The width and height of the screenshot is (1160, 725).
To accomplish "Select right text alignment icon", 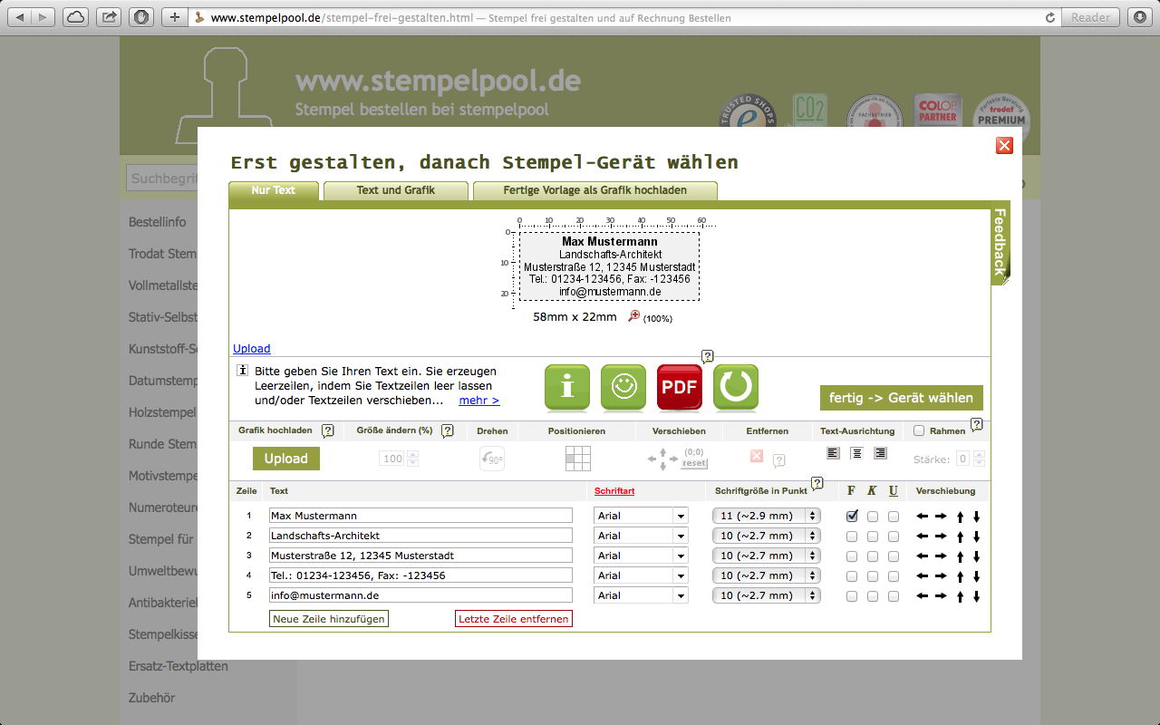I will click(x=880, y=453).
